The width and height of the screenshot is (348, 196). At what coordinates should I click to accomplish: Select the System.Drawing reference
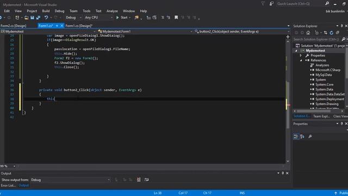click(327, 104)
